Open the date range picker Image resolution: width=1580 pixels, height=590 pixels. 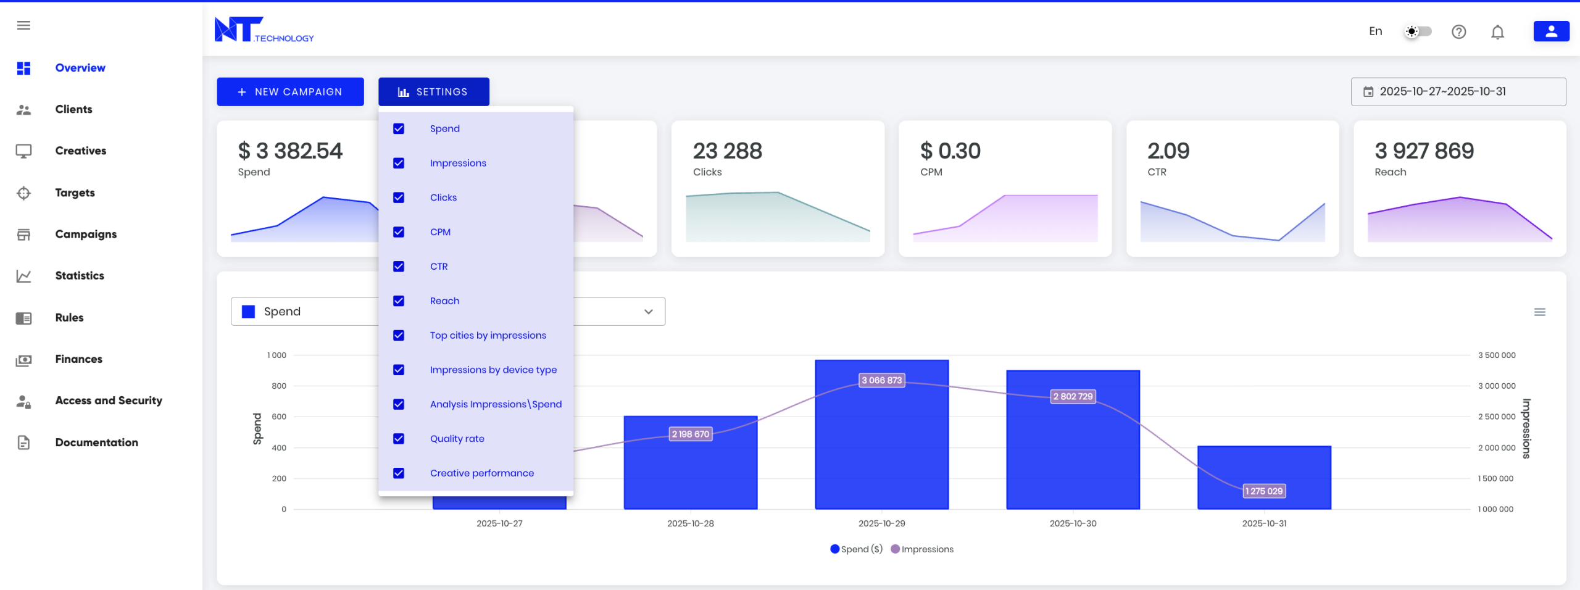click(1458, 91)
